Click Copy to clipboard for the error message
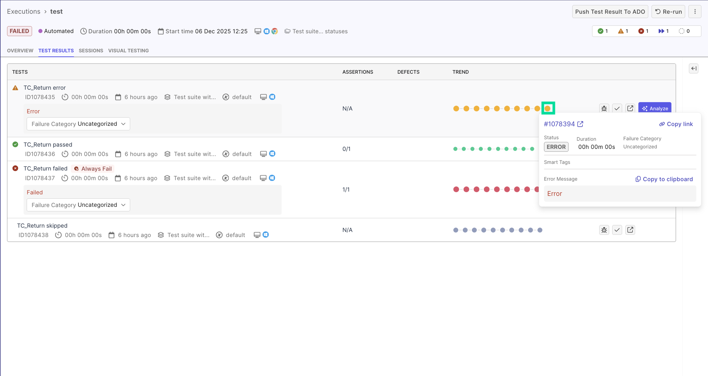The height and width of the screenshot is (376, 708). tap(664, 179)
